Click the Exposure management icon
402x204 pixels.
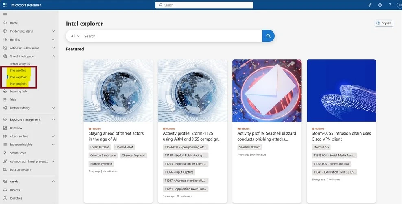(x=5, y=119)
